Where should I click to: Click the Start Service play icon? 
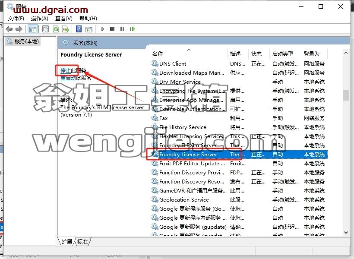click(103, 29)
